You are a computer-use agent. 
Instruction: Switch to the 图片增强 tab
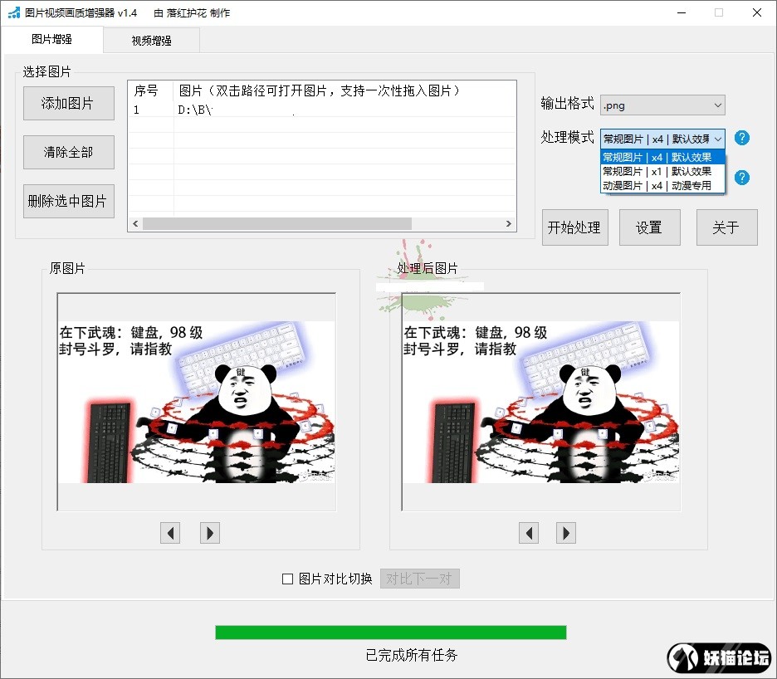[52, 39]
